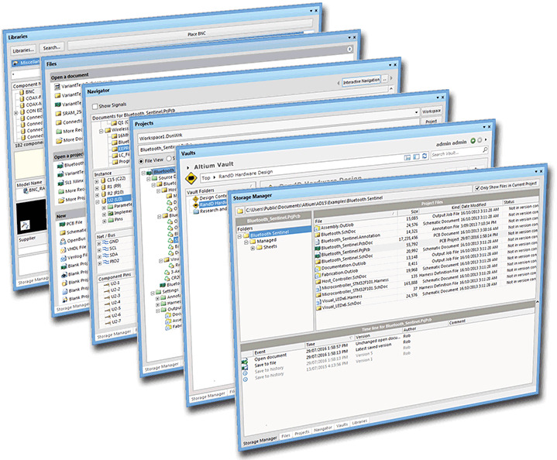The height and width of the screenshot is (460, 557).
Task: Expand the Altium Vault disclosure triangle
Action: [188, 168]
